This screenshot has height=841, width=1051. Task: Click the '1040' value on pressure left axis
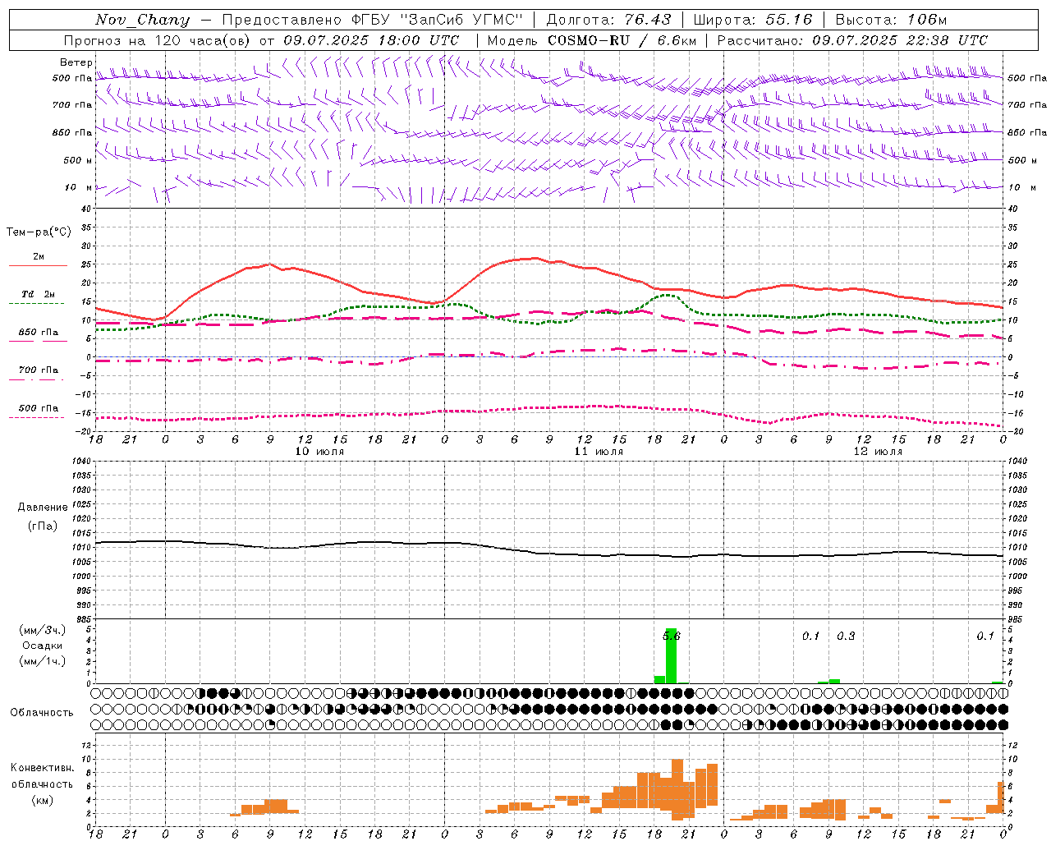[x=80, y=462]
